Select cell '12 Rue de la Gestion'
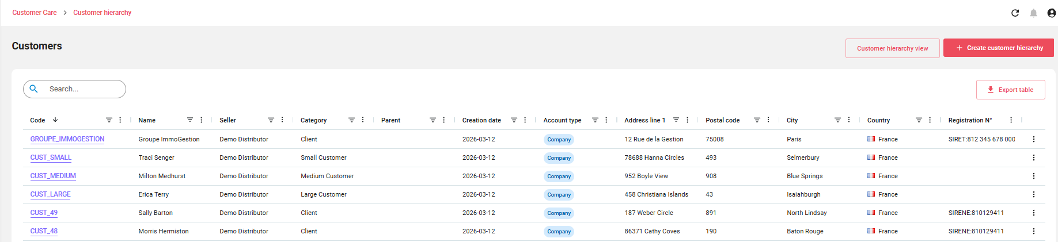This screenshot has height=242, width=1058. [654, 139]
